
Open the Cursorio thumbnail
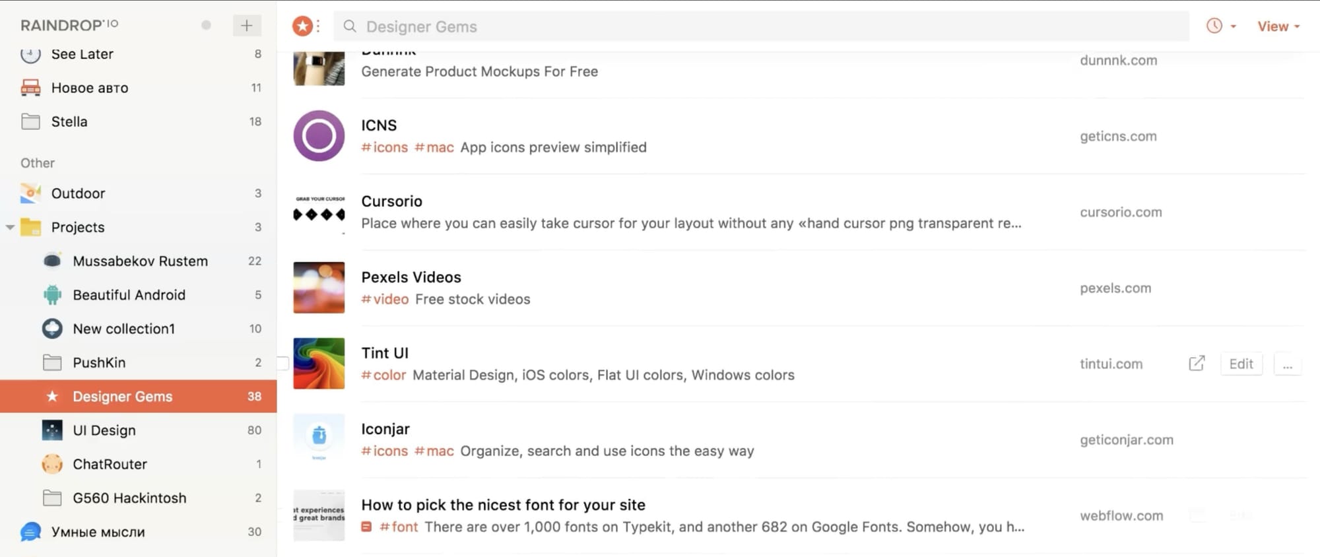pyautogui.click(x=319, y=212)
